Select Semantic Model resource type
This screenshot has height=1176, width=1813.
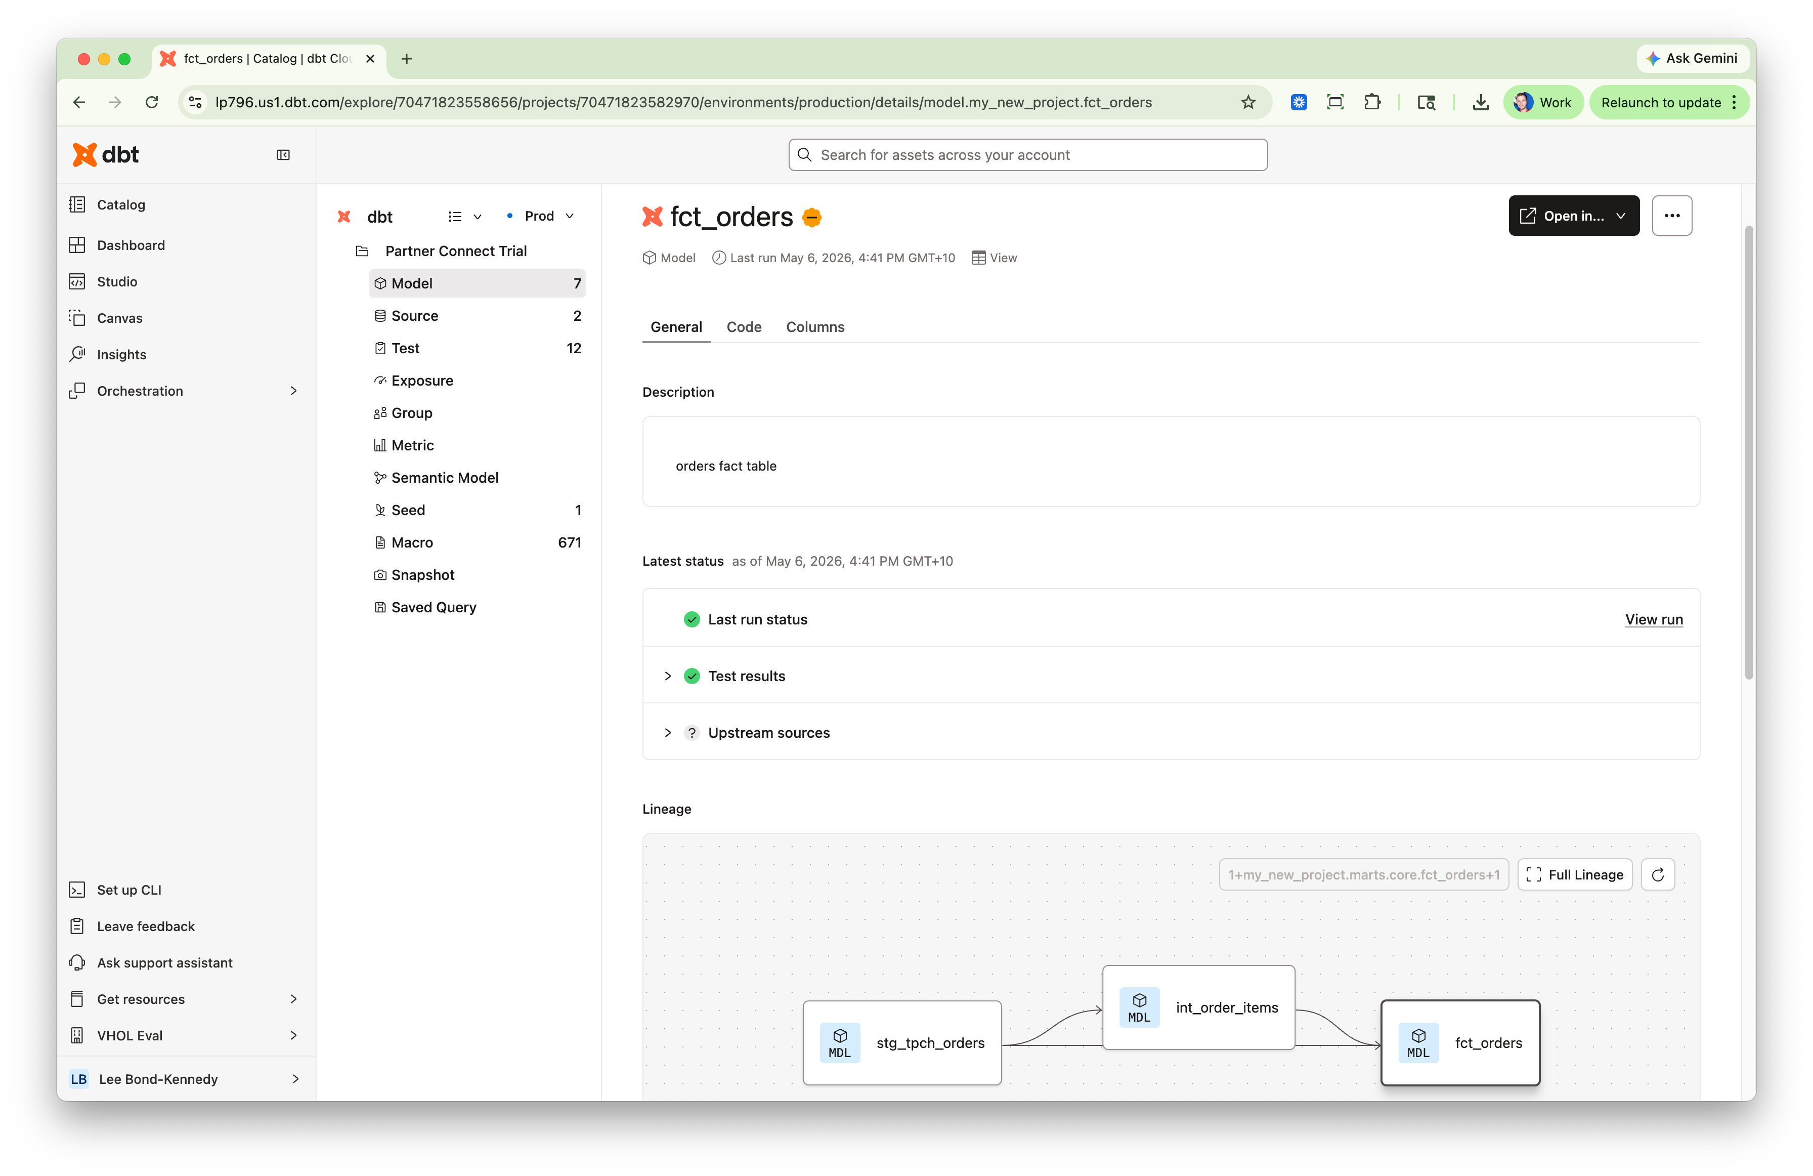(478, 478)
